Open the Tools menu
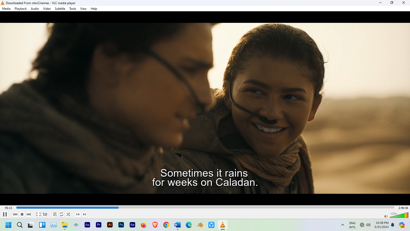Image resolution: width=410 pixels, height=231 pixels. point(73,9)
